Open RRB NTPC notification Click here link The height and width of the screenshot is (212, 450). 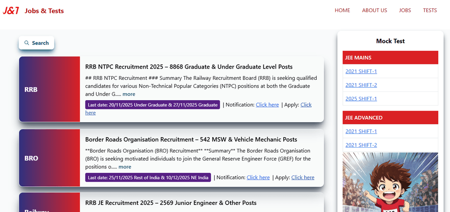click(x=267, y=105)
